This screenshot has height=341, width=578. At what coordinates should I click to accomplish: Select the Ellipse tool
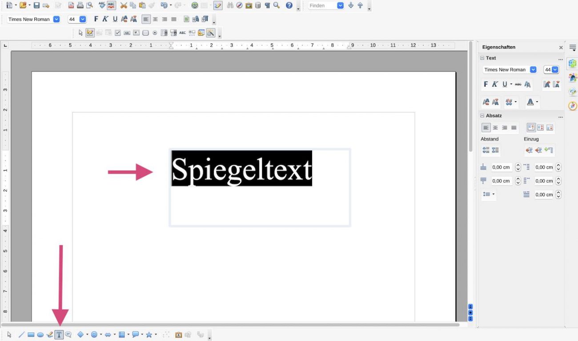click(40, 334)
